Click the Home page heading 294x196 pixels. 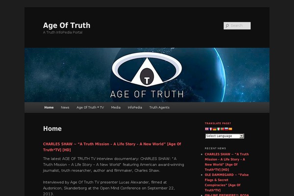(52, 129)
